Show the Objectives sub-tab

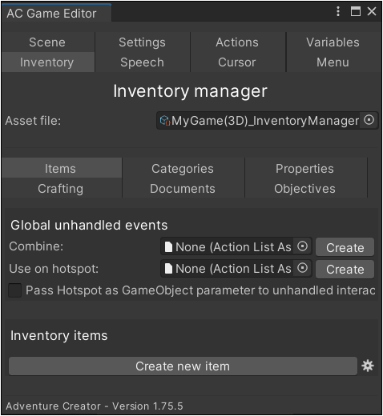coord(304,189)
